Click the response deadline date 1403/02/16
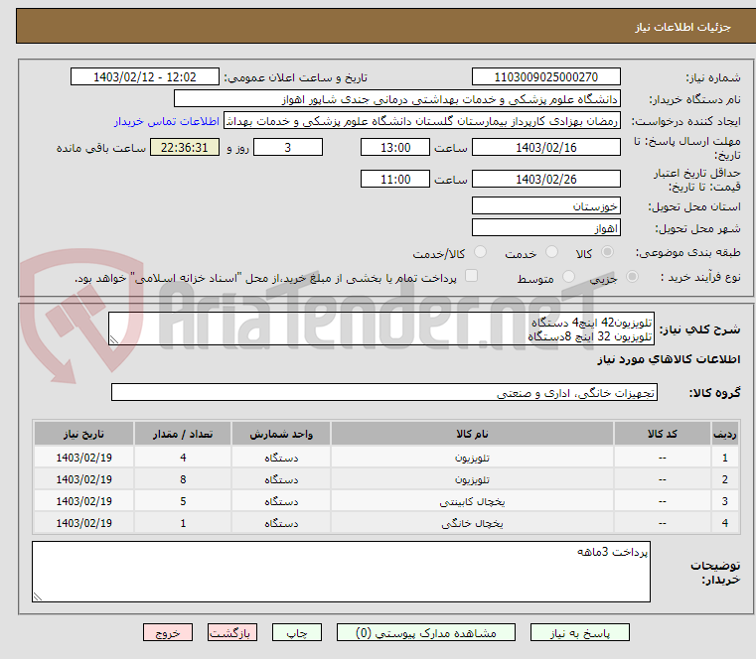756x659 pixels. coord(545,148)
